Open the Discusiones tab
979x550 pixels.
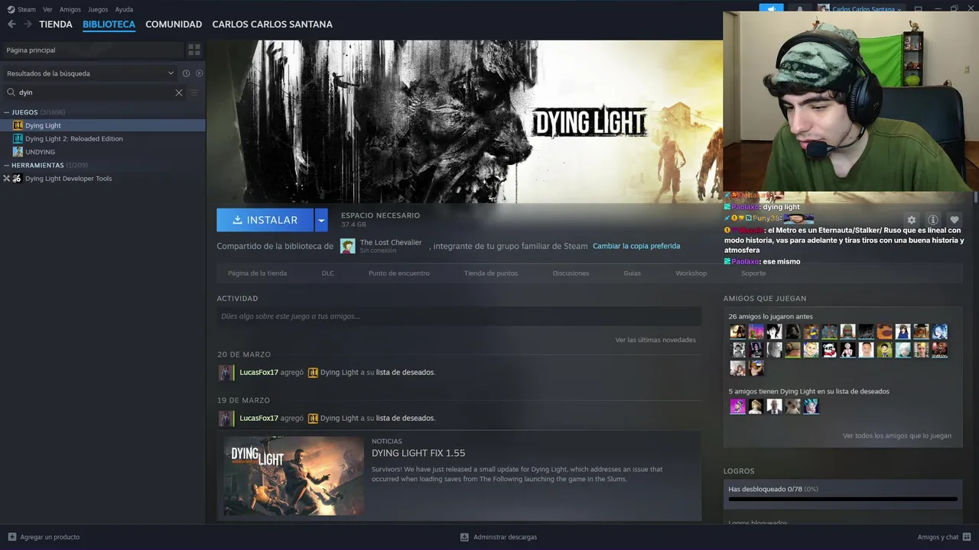point(571,273)
